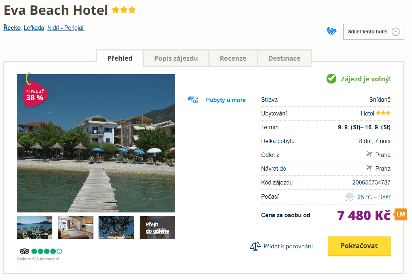Click the orange LM last-minute badge
Image resolution: width=412 pixels, height=280 pixels.
coord(400,214)
